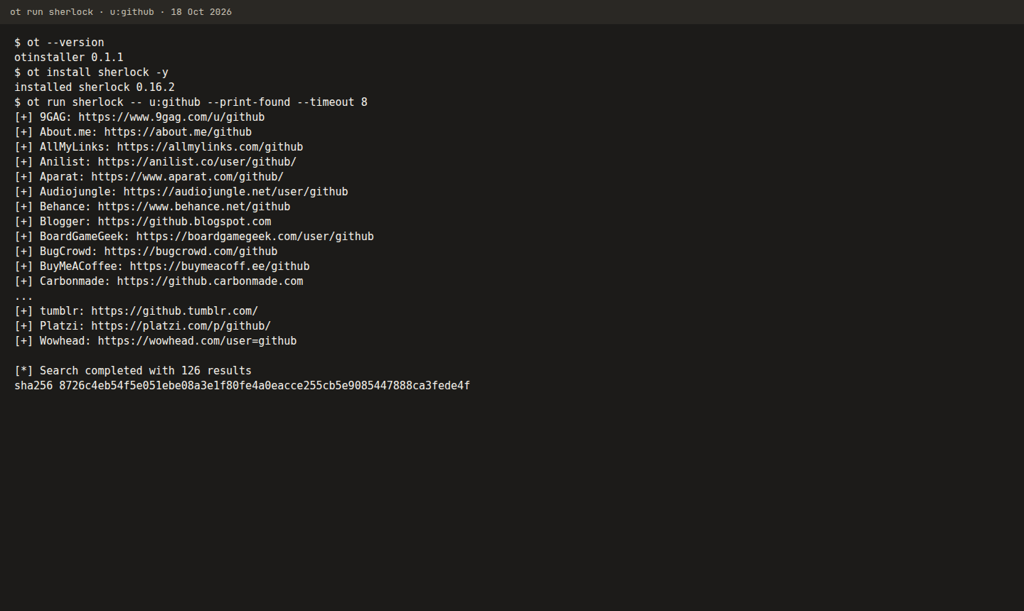This screenshot has height=611, width=1024.
Task: Click the '...' truncation line
Action: (23, 296)
